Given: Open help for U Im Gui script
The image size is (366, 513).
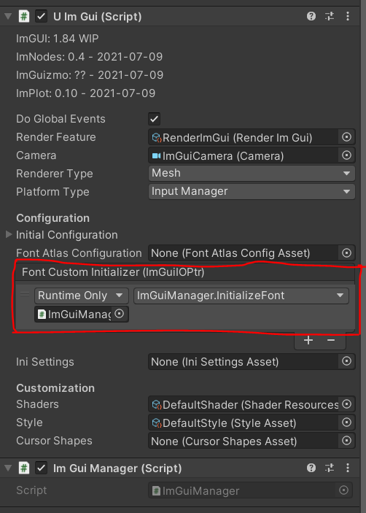Looking at the screenshot, I should click(311, 16).
